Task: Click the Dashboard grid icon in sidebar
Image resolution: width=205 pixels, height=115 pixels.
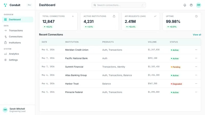Action: [5, 20]
